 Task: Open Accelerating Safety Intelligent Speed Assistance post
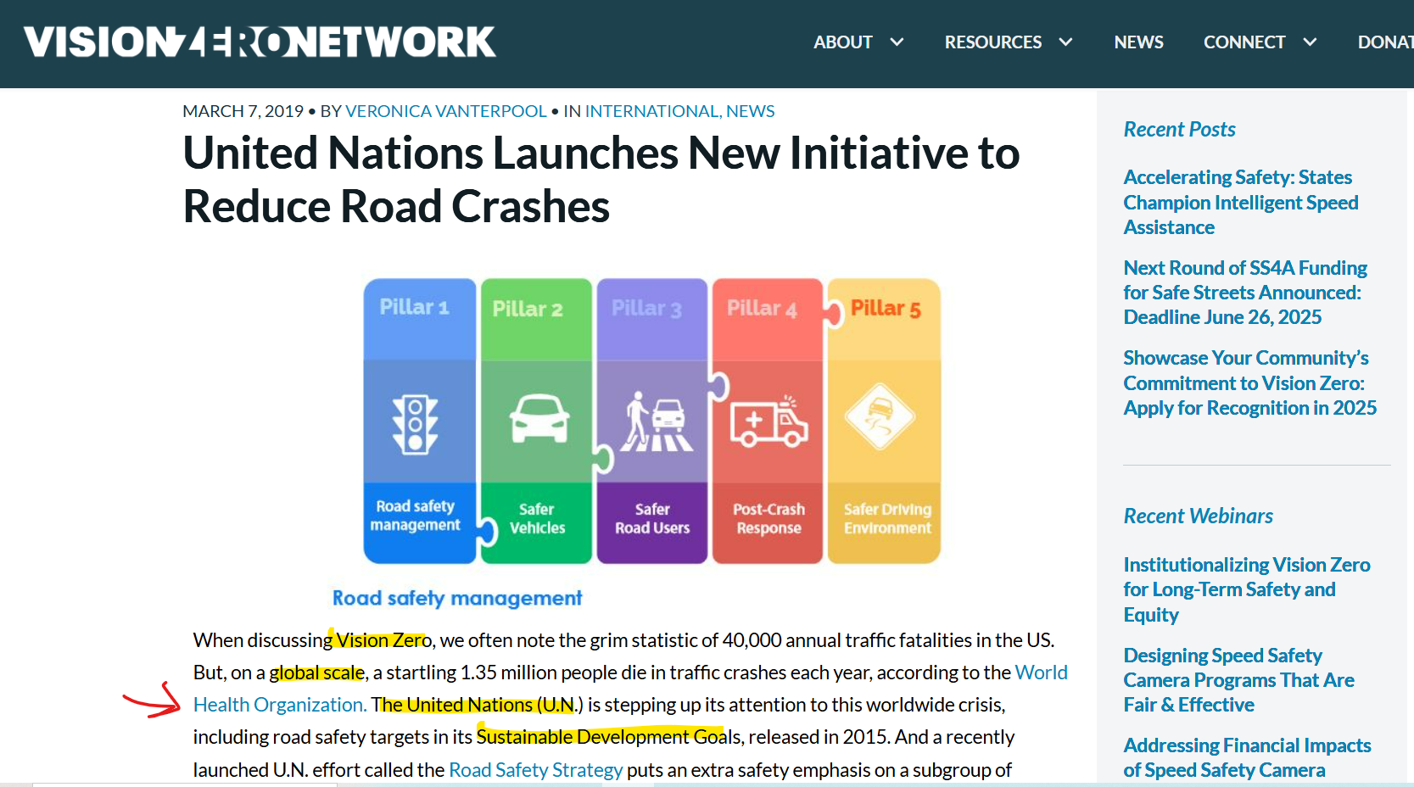pyautogui.click(x=1241, y=203)
